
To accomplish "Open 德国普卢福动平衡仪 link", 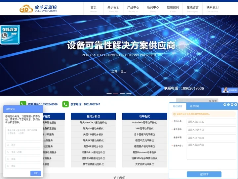I will pos(144,146).
